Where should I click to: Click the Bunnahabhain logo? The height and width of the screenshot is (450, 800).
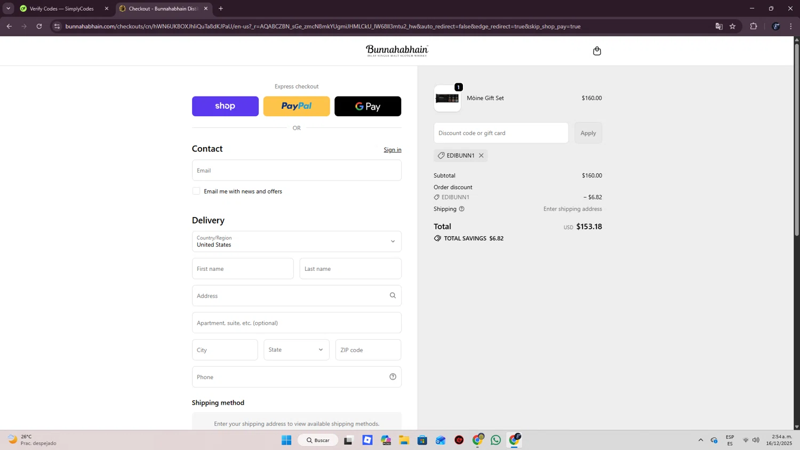[x=397, y=51]
